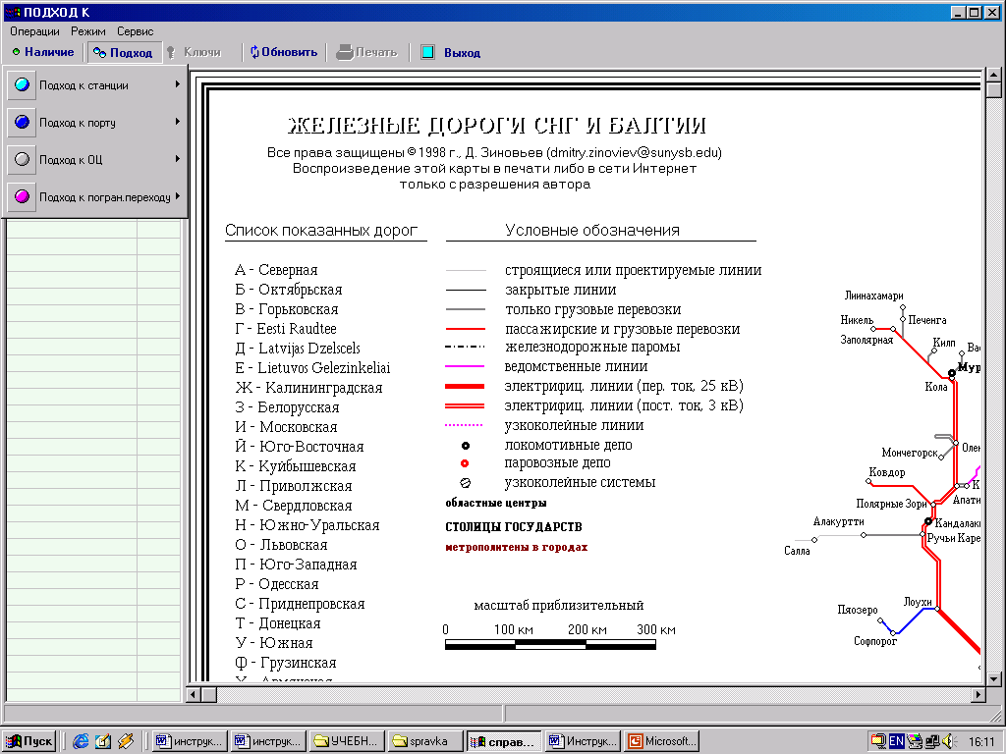This screenshot has height=754, width=1006.
Task: Click the horizontal scrollbar left arrow
Action: pos(194,694)
